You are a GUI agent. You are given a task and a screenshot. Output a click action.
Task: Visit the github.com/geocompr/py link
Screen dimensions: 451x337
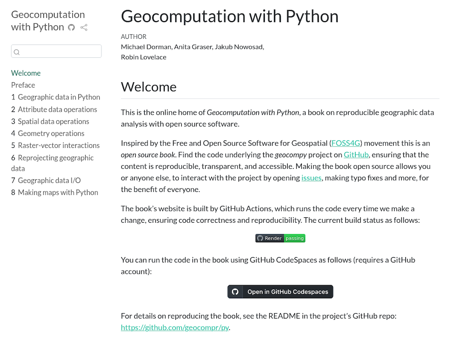(175, 328)
